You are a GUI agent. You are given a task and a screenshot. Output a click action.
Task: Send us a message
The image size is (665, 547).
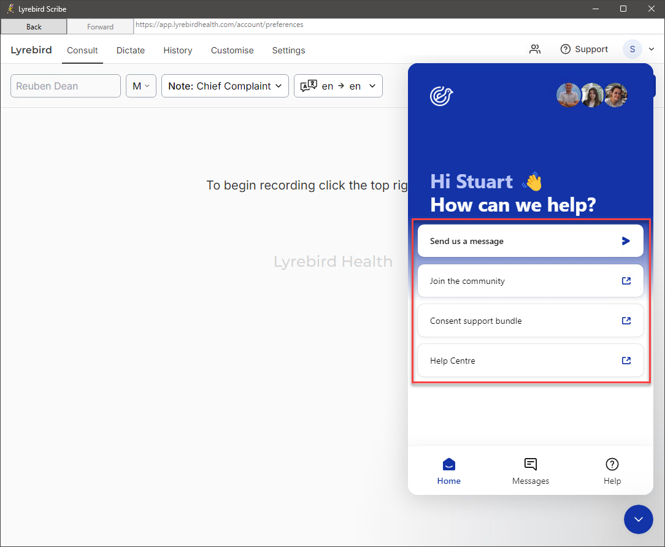tap(530, 241)
